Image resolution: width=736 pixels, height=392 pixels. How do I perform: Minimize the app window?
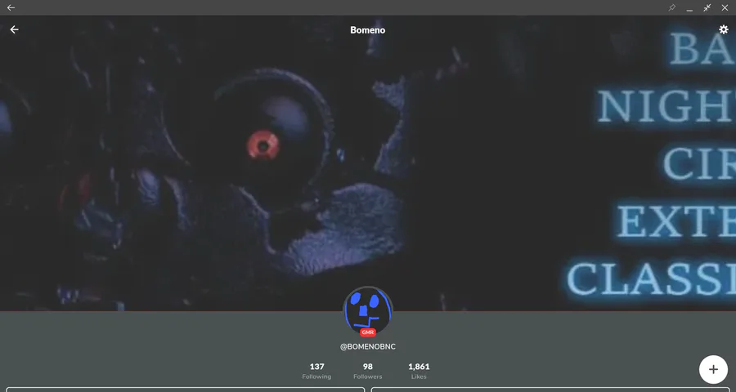click(x=689, y=7)
